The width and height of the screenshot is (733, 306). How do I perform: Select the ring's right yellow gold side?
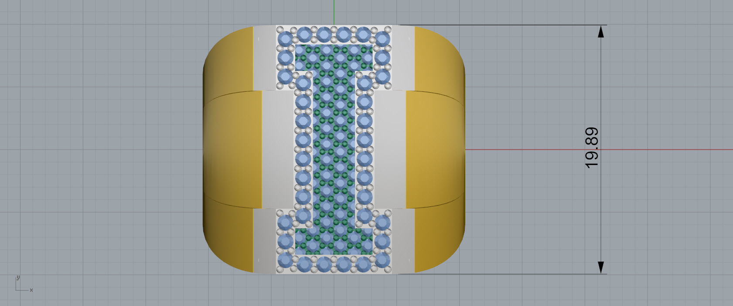[436, 150]
